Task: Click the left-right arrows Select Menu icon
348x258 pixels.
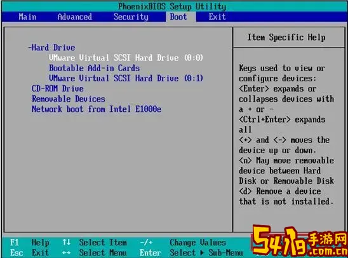Action: point(66,253)
